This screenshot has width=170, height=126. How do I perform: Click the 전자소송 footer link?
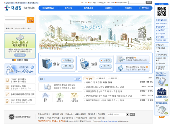click(x=69, y=114)
